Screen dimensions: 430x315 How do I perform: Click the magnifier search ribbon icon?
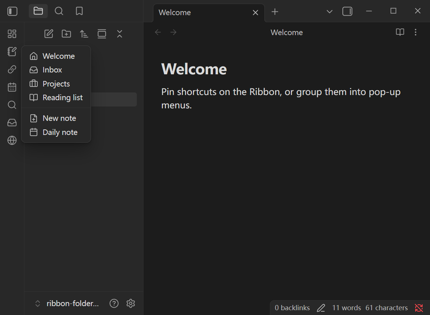[x=12, y=105]
